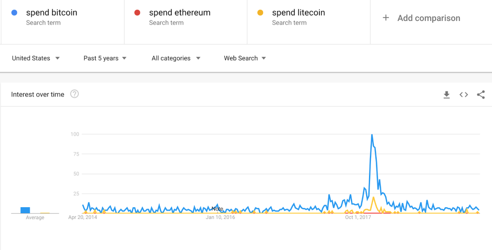Image resolution: width=492 pixels, height=250 pixels.
Task: Click the red dot next to spend ethereum
Action: tap(137, 13)
